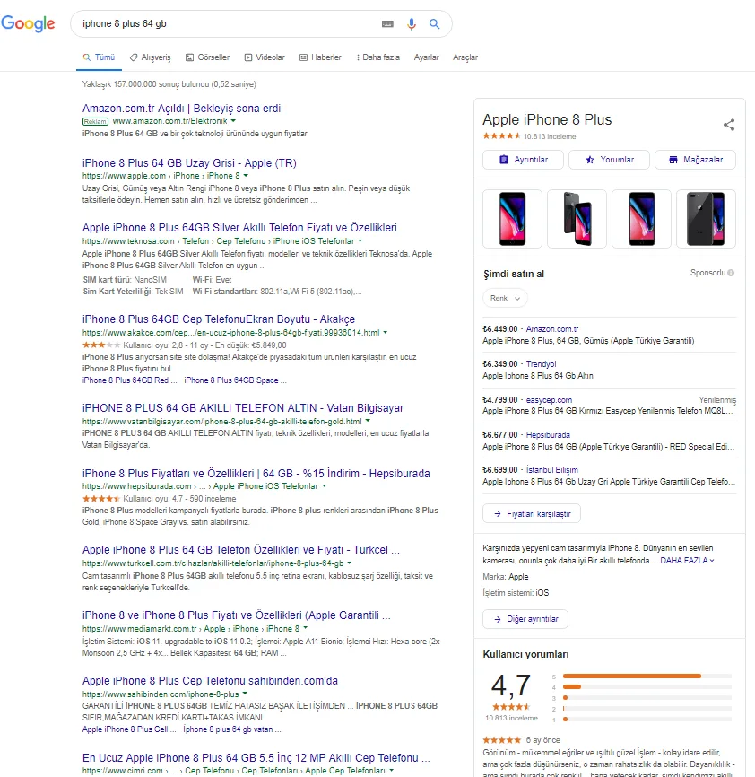Click 10.813 inceleme under the title

tap(550, 136)
